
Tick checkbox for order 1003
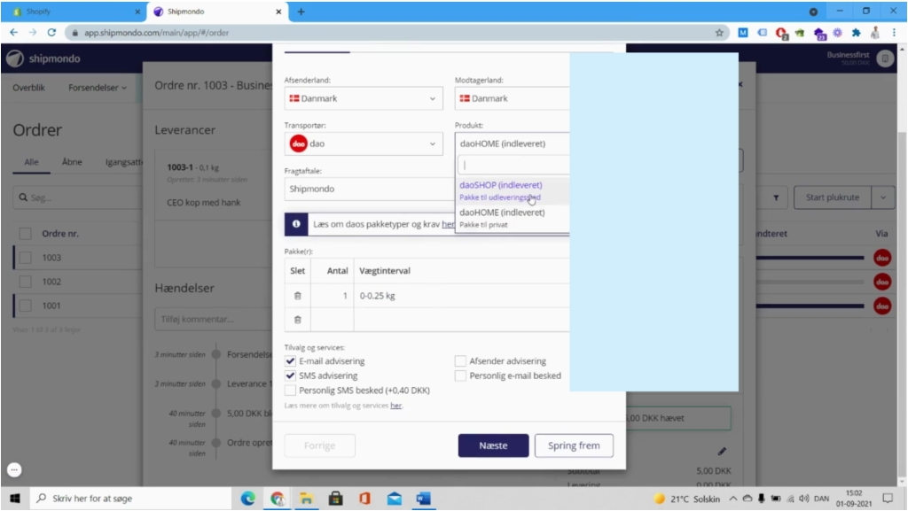click(25, 258)
